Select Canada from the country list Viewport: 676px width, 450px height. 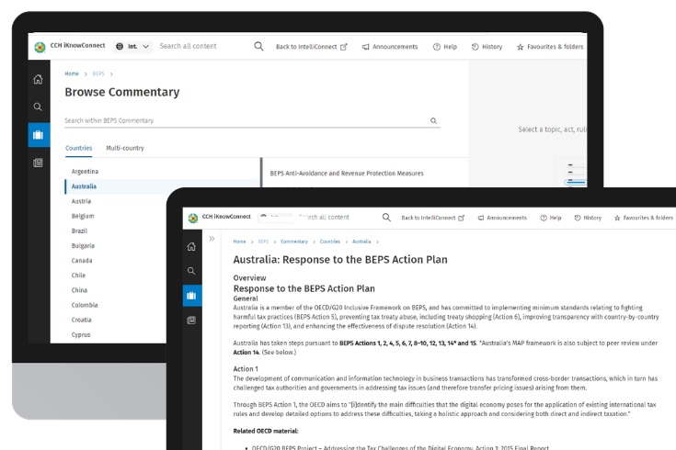click(x=82, y=260)
